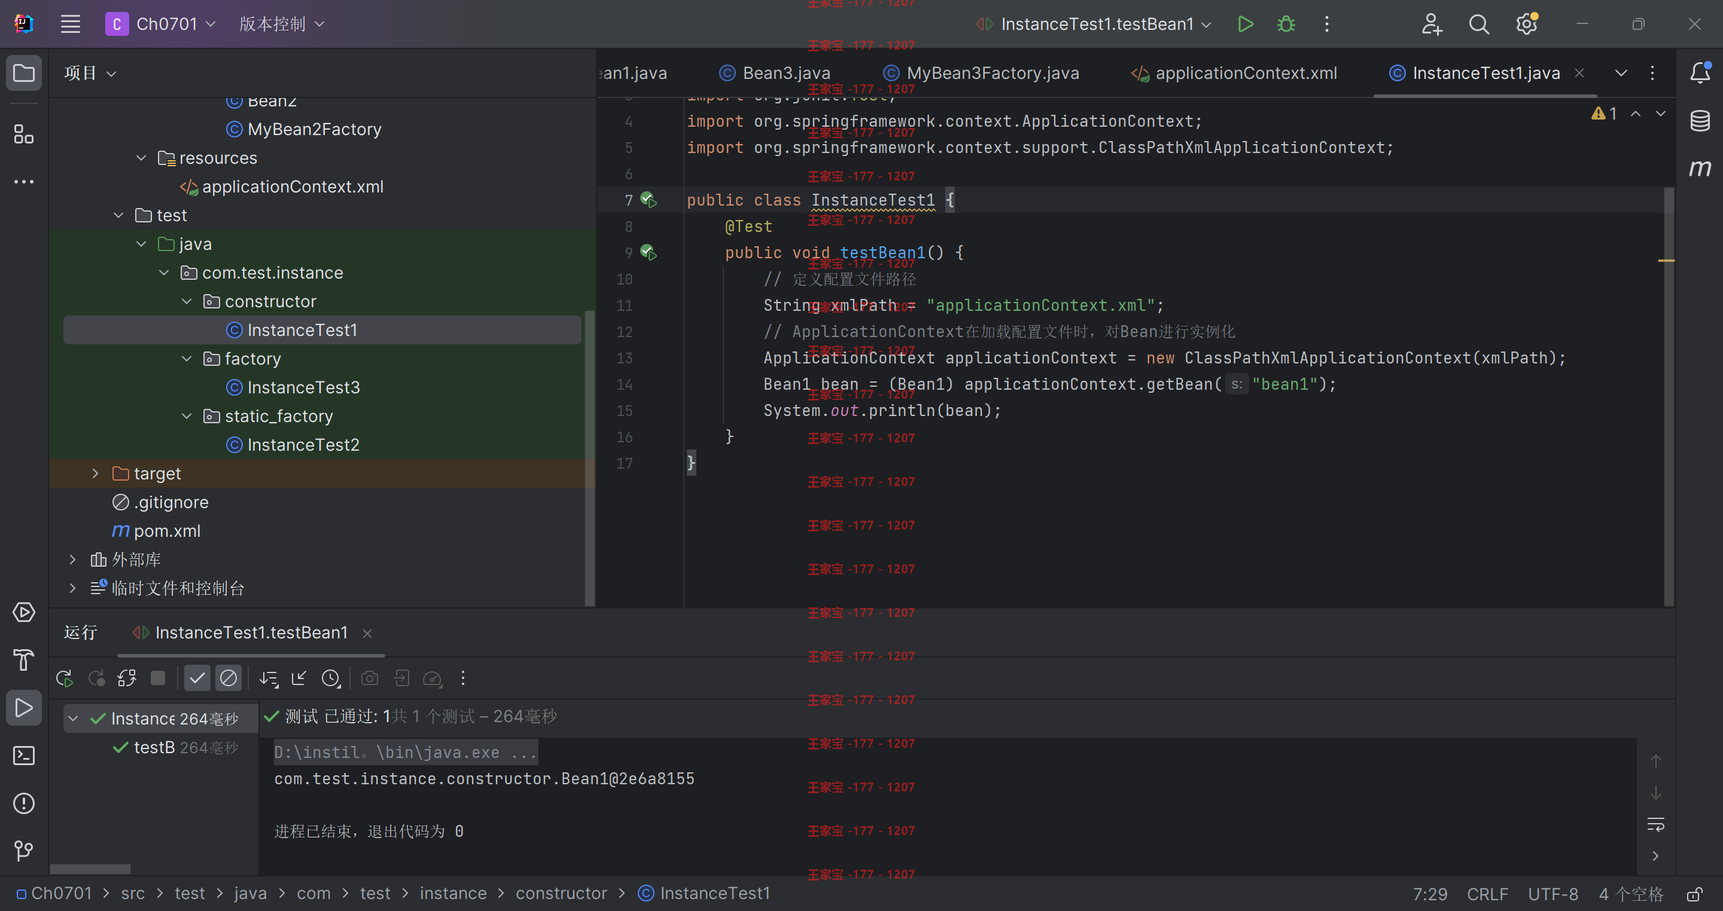Close the InstanceTest1.java tab

point(1580,73)
